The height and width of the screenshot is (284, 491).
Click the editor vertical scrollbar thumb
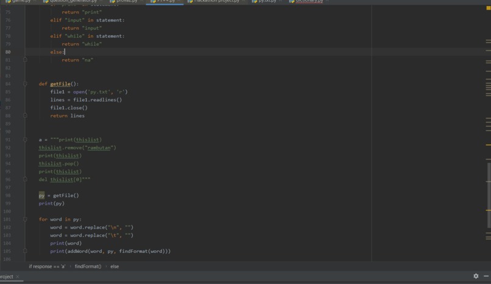[x=489, y=196]
